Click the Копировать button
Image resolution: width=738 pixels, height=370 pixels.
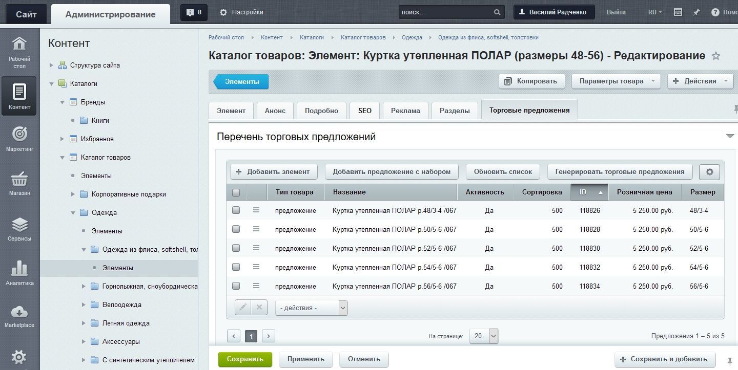coord(531,81)
